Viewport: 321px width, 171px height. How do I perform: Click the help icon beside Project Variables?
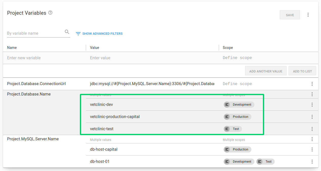50,13
